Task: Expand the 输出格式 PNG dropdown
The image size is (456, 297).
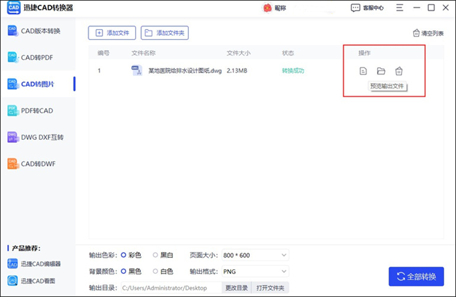Action: coord(255,272)
